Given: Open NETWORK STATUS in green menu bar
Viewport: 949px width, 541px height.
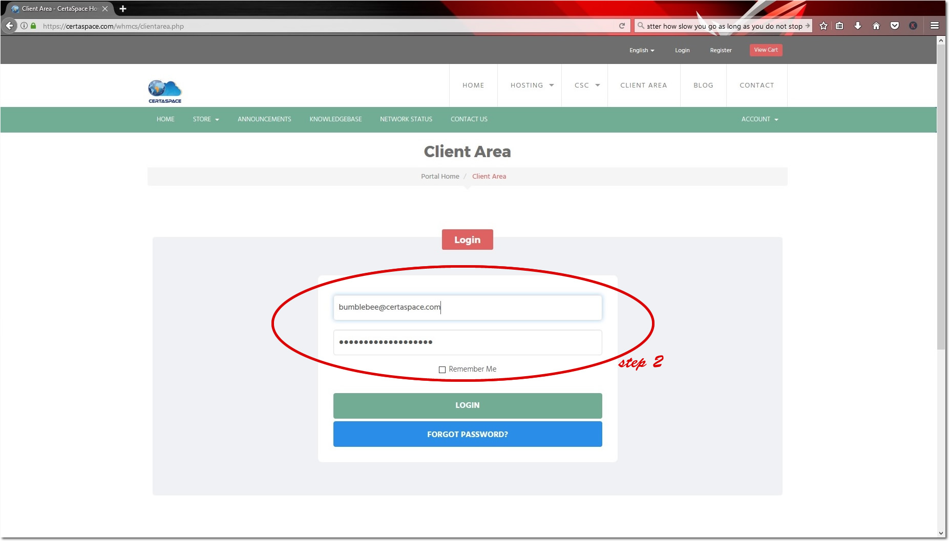Looking at the screenshot, I should pyautogui.click(x=406, y=119).
